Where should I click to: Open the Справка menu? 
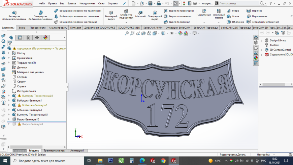(x=113, y=3)
